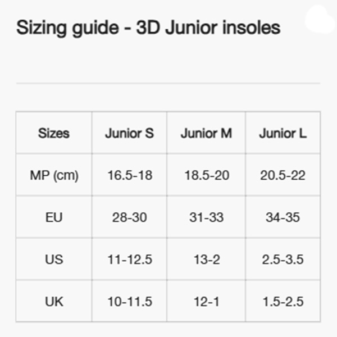This screenshot has width=337, height=337.
Task: Select the 20.5-22 MP cell
Action: click(x=283, y=175)
